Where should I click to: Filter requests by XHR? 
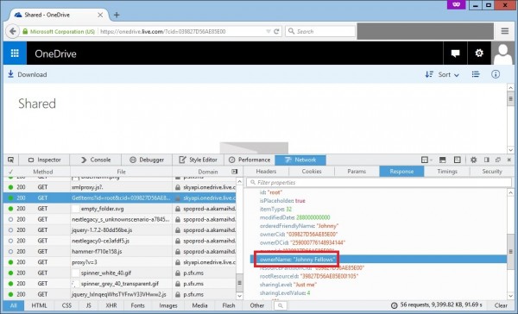pos(111,305)
